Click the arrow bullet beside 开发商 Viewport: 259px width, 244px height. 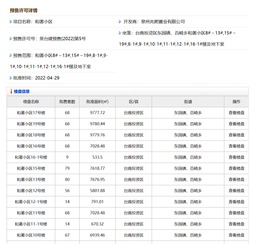[x=120, y=22]
